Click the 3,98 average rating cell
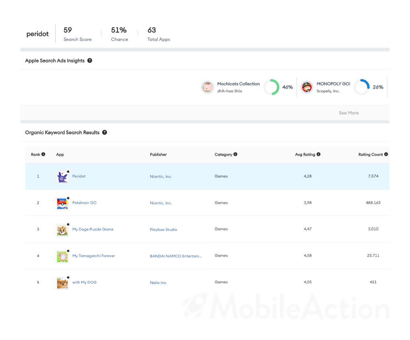Viewport: 410px width, 340px height. pyautogui.click(x=308, y=203)
